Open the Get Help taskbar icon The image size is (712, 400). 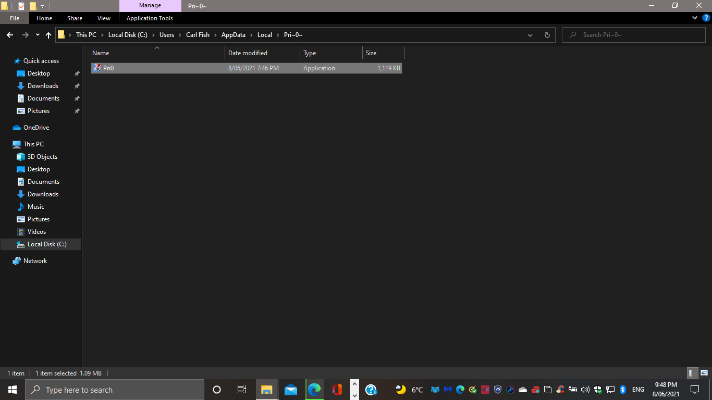[x=371, y=390]
